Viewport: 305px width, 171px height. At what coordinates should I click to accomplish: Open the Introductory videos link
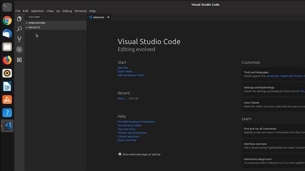pyautogui.click(x=130, y=125)
